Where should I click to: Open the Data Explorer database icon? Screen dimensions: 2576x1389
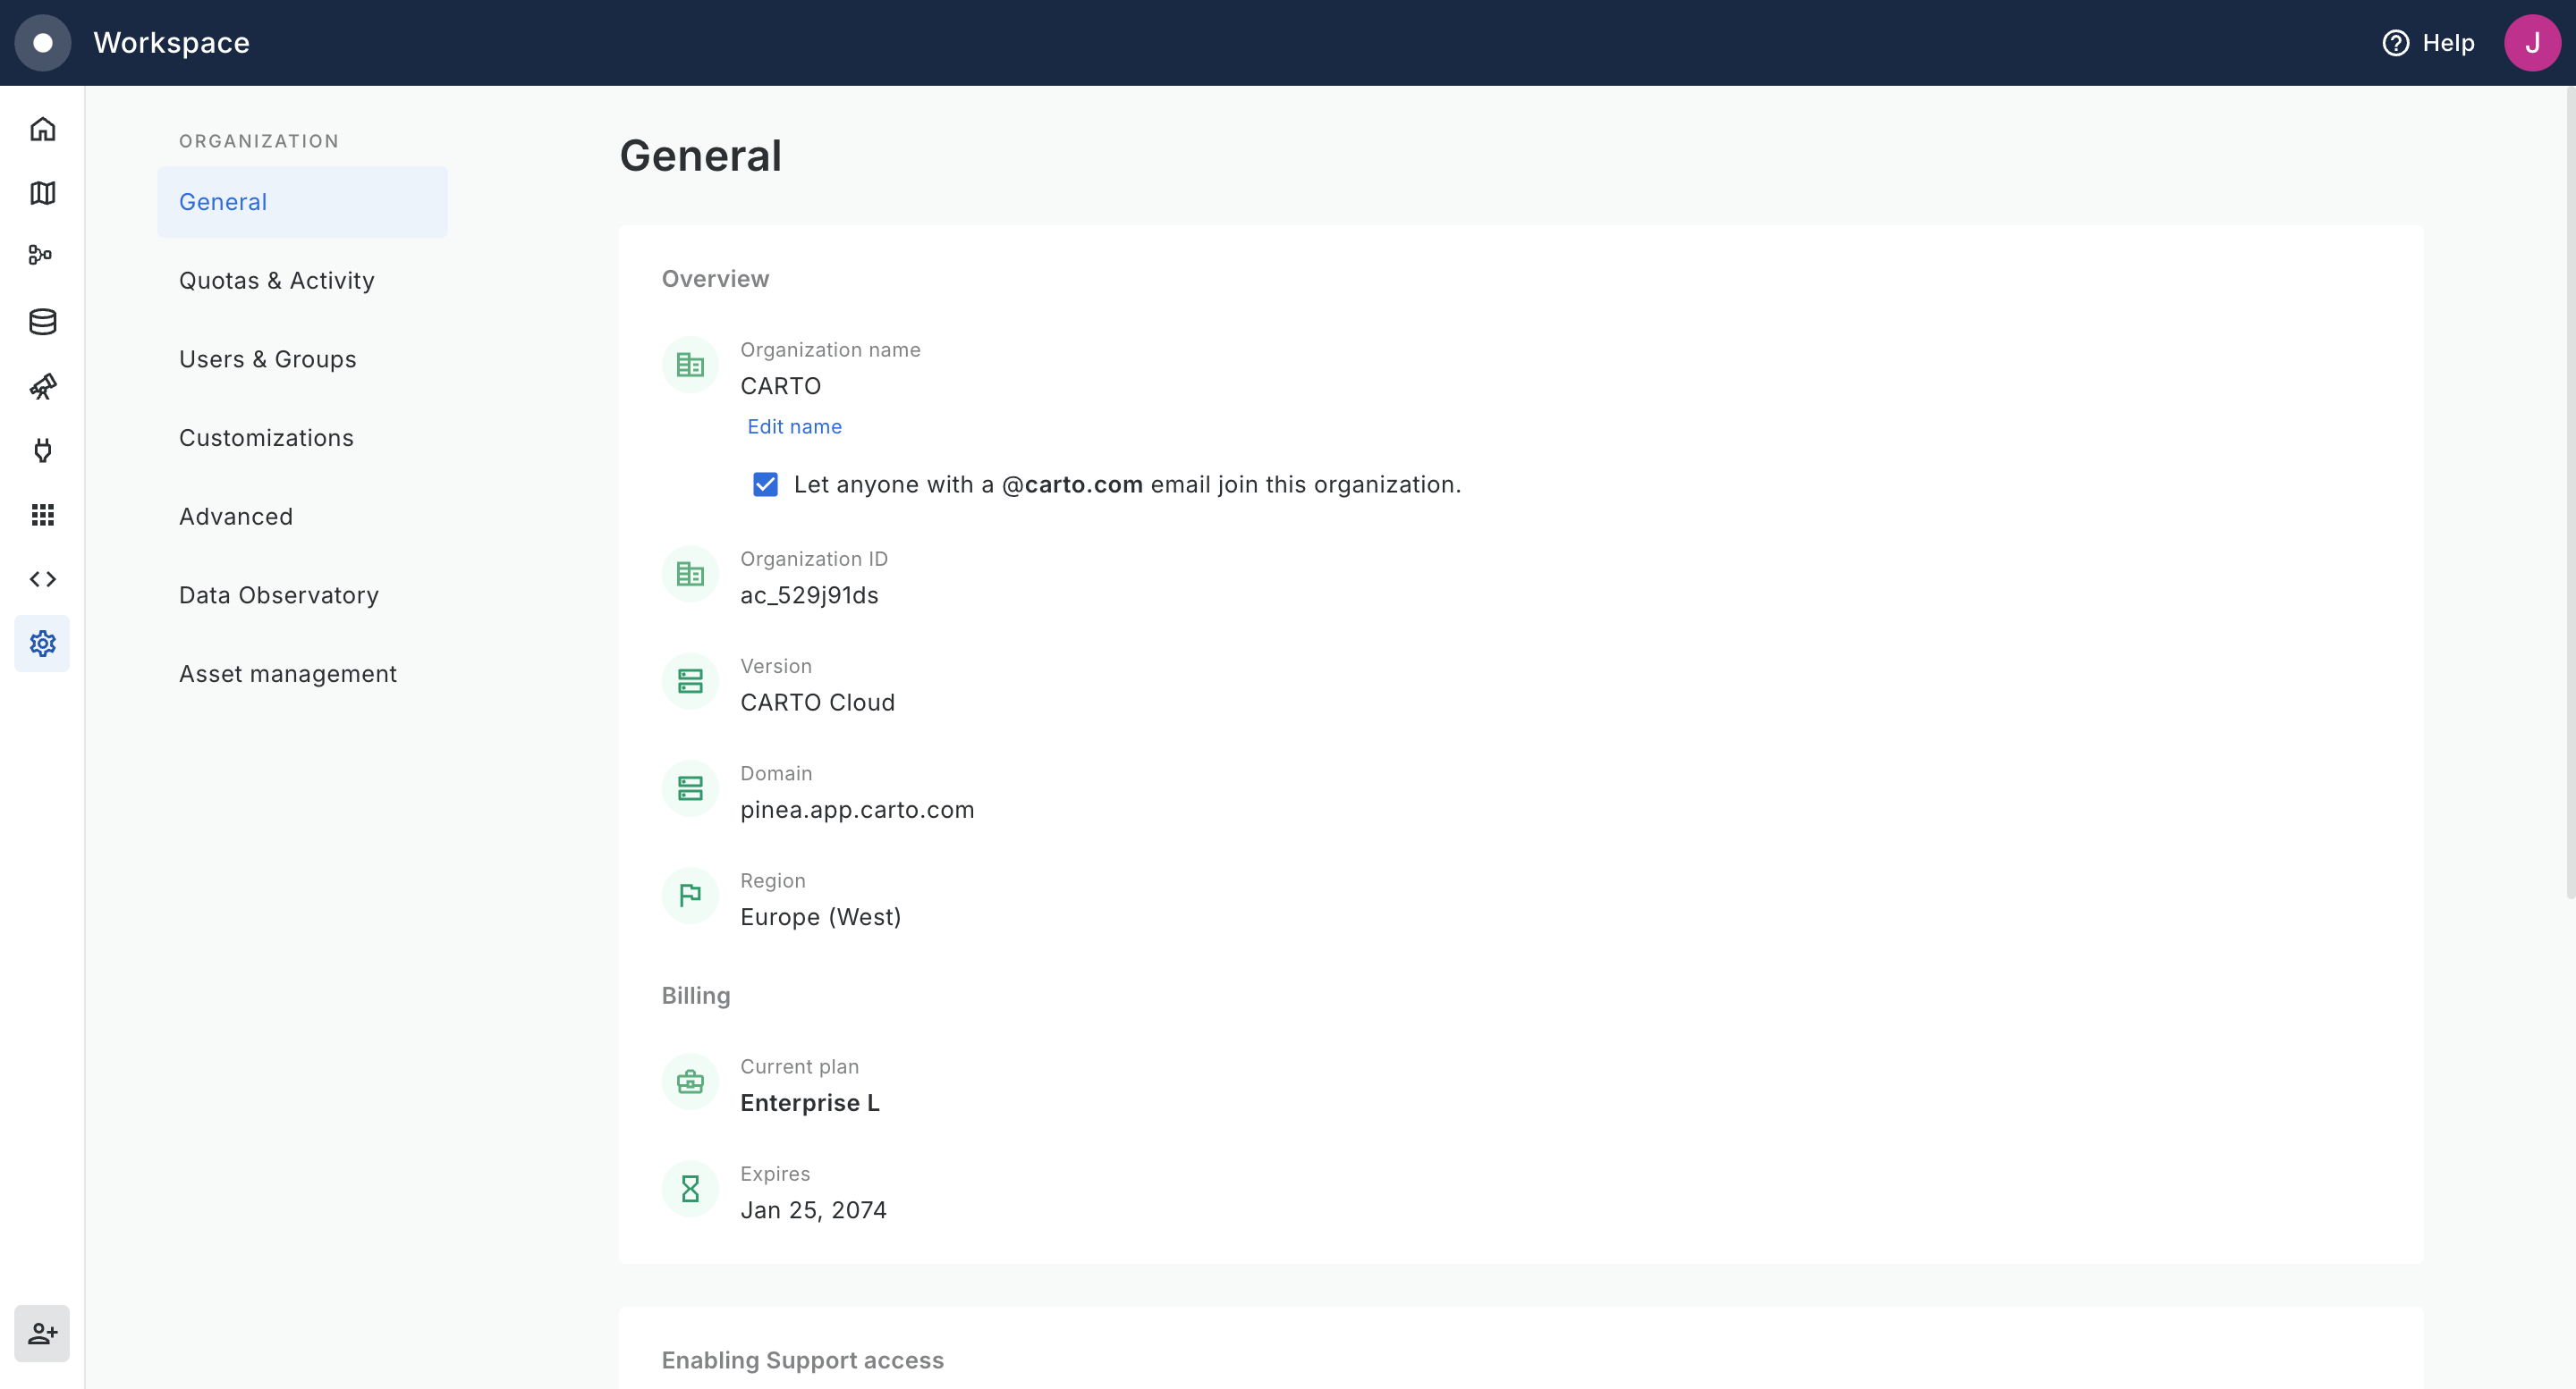click(x=42, y=322)
